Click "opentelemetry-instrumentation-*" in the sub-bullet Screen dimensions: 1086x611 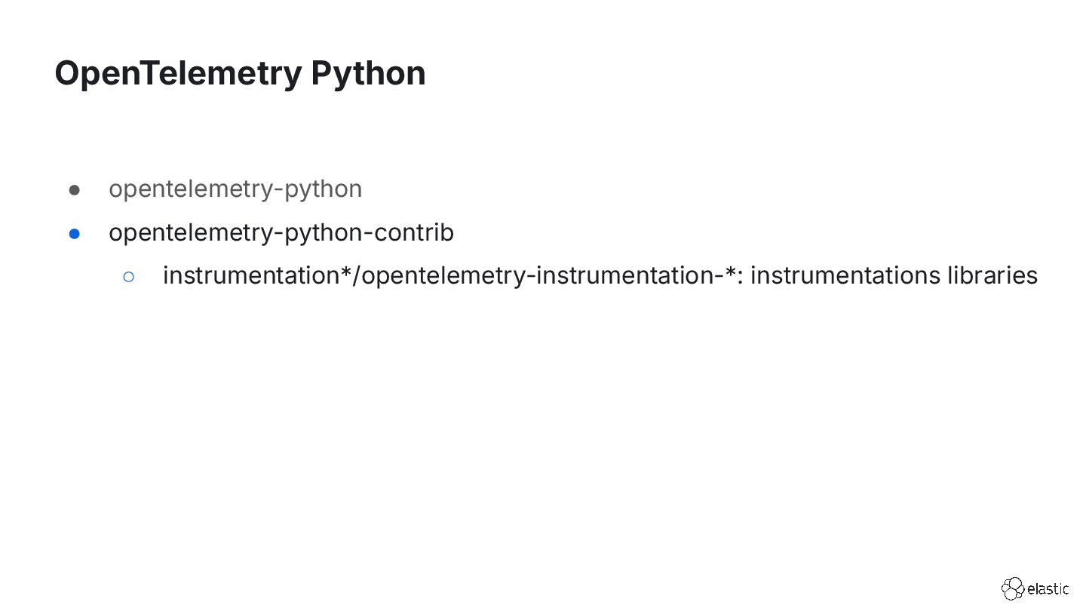(549, 275)
